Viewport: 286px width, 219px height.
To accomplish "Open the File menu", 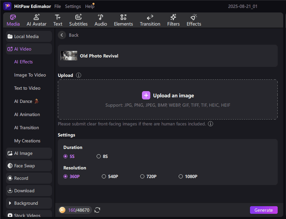I will 57,6.
